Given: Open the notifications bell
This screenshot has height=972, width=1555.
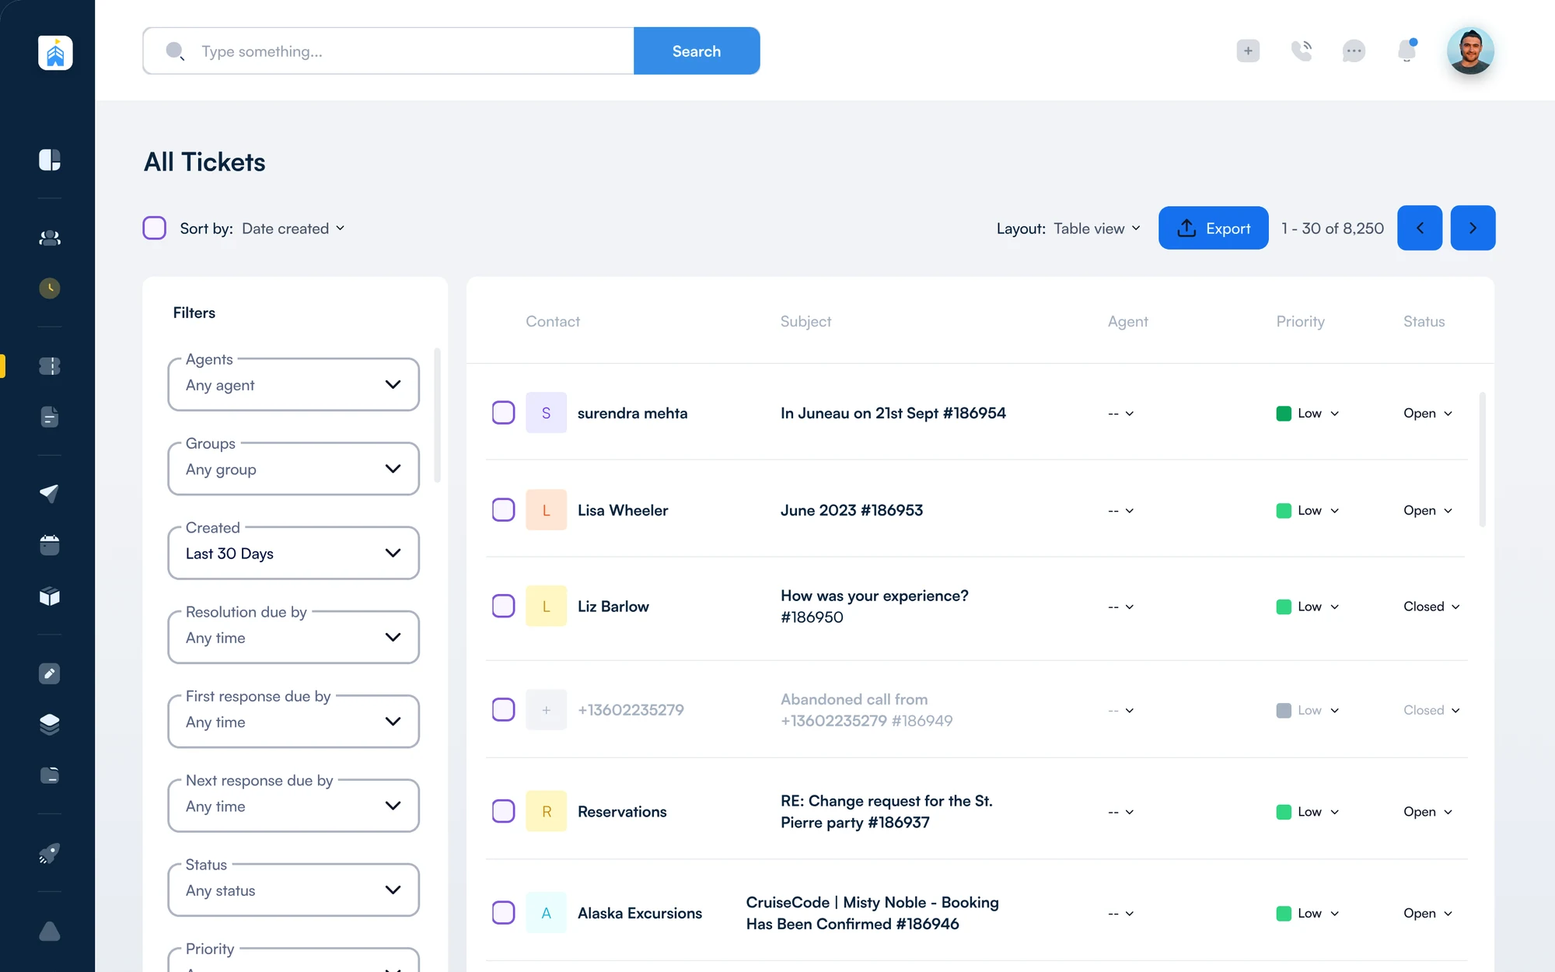Looking at the screenshot, I should [1406, 51].
